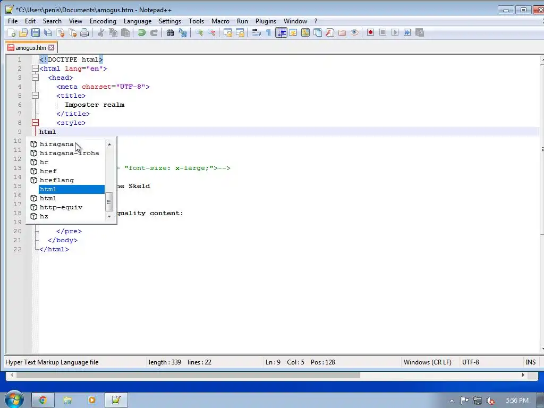The image size is (544, 408).
Task: Click the Close All toolbar icon
Action: tap(72, 32)
